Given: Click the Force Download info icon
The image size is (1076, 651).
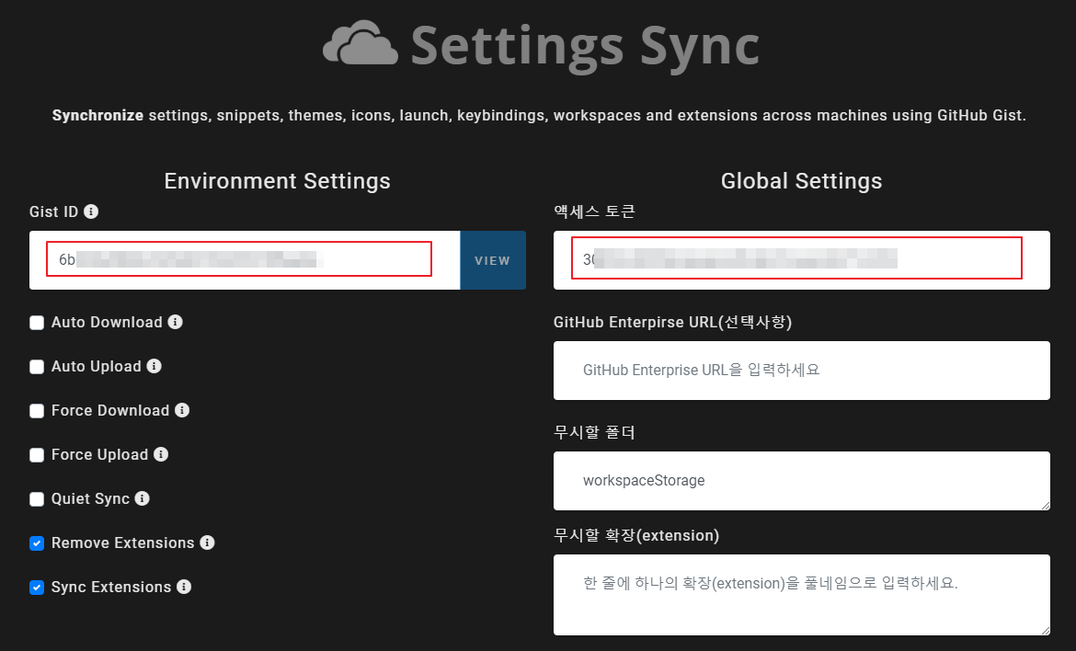Looking at the screenshot, I should pyautogui.click(x=182, y=410).
